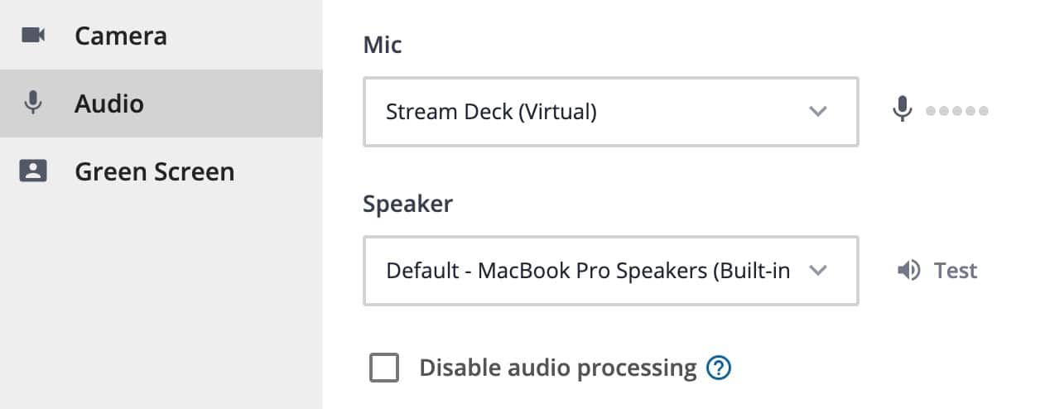Image resolution: width=1045 pixels, height=409 pixels.
Task: Open the Stream Deck (Virtual) mic selector
Action: [611, 112]
